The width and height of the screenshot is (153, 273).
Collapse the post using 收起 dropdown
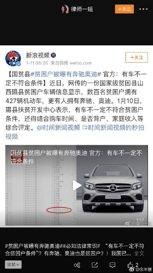coord(13,265)
